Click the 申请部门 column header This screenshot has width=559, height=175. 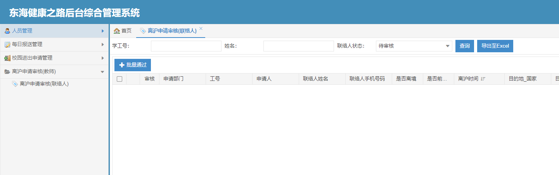[x=173, y=79]
